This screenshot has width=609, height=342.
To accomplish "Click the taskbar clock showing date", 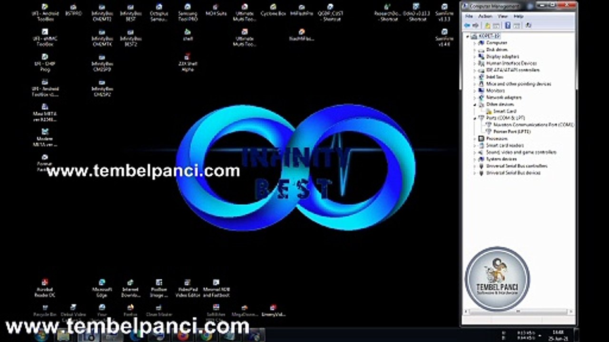I will 558,335.
